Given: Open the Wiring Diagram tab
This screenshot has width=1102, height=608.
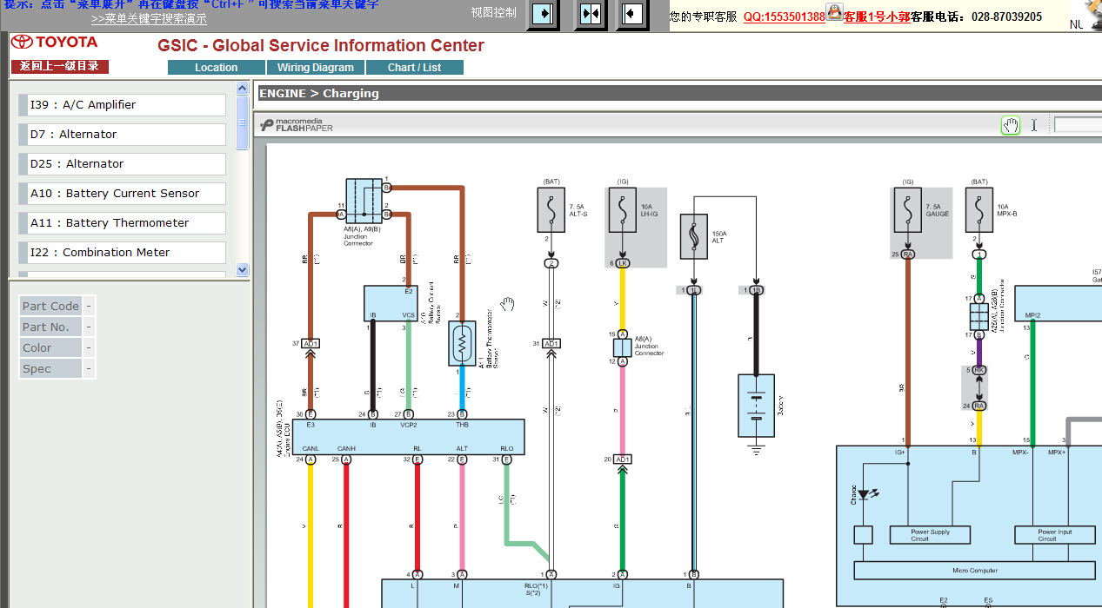Looking at the screenshot, I should [316, 67].
